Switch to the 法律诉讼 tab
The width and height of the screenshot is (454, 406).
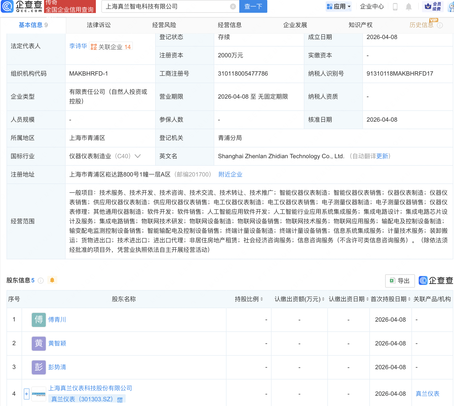(98, 25)
